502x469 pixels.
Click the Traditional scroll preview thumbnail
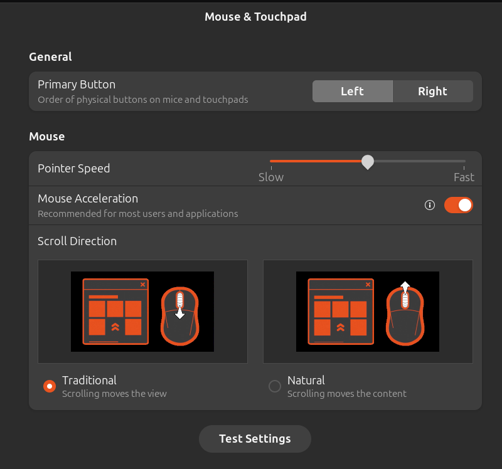(143, 312)
